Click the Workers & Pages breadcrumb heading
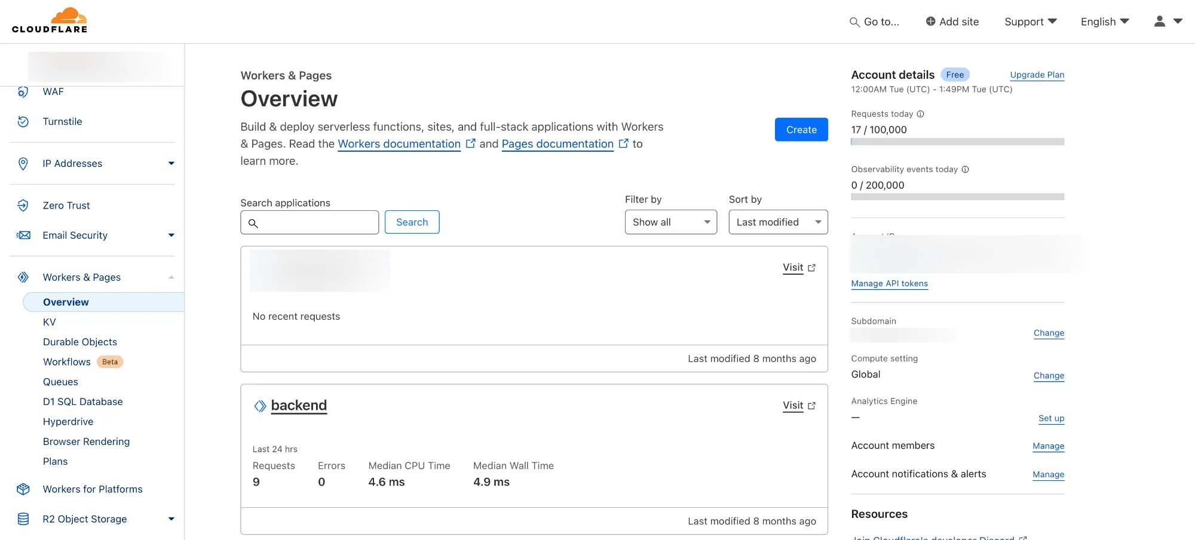1195x540 pixels. tap(286, 76)
